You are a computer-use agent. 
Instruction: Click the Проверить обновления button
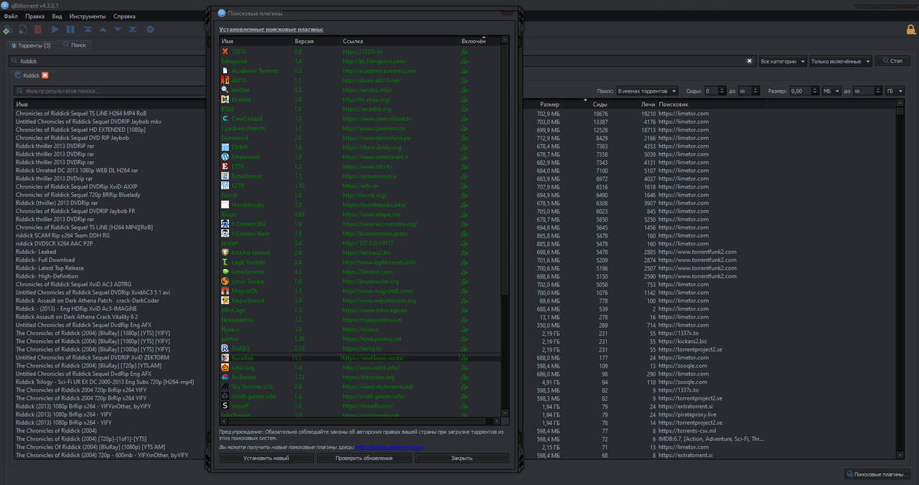tap(364, 458)
